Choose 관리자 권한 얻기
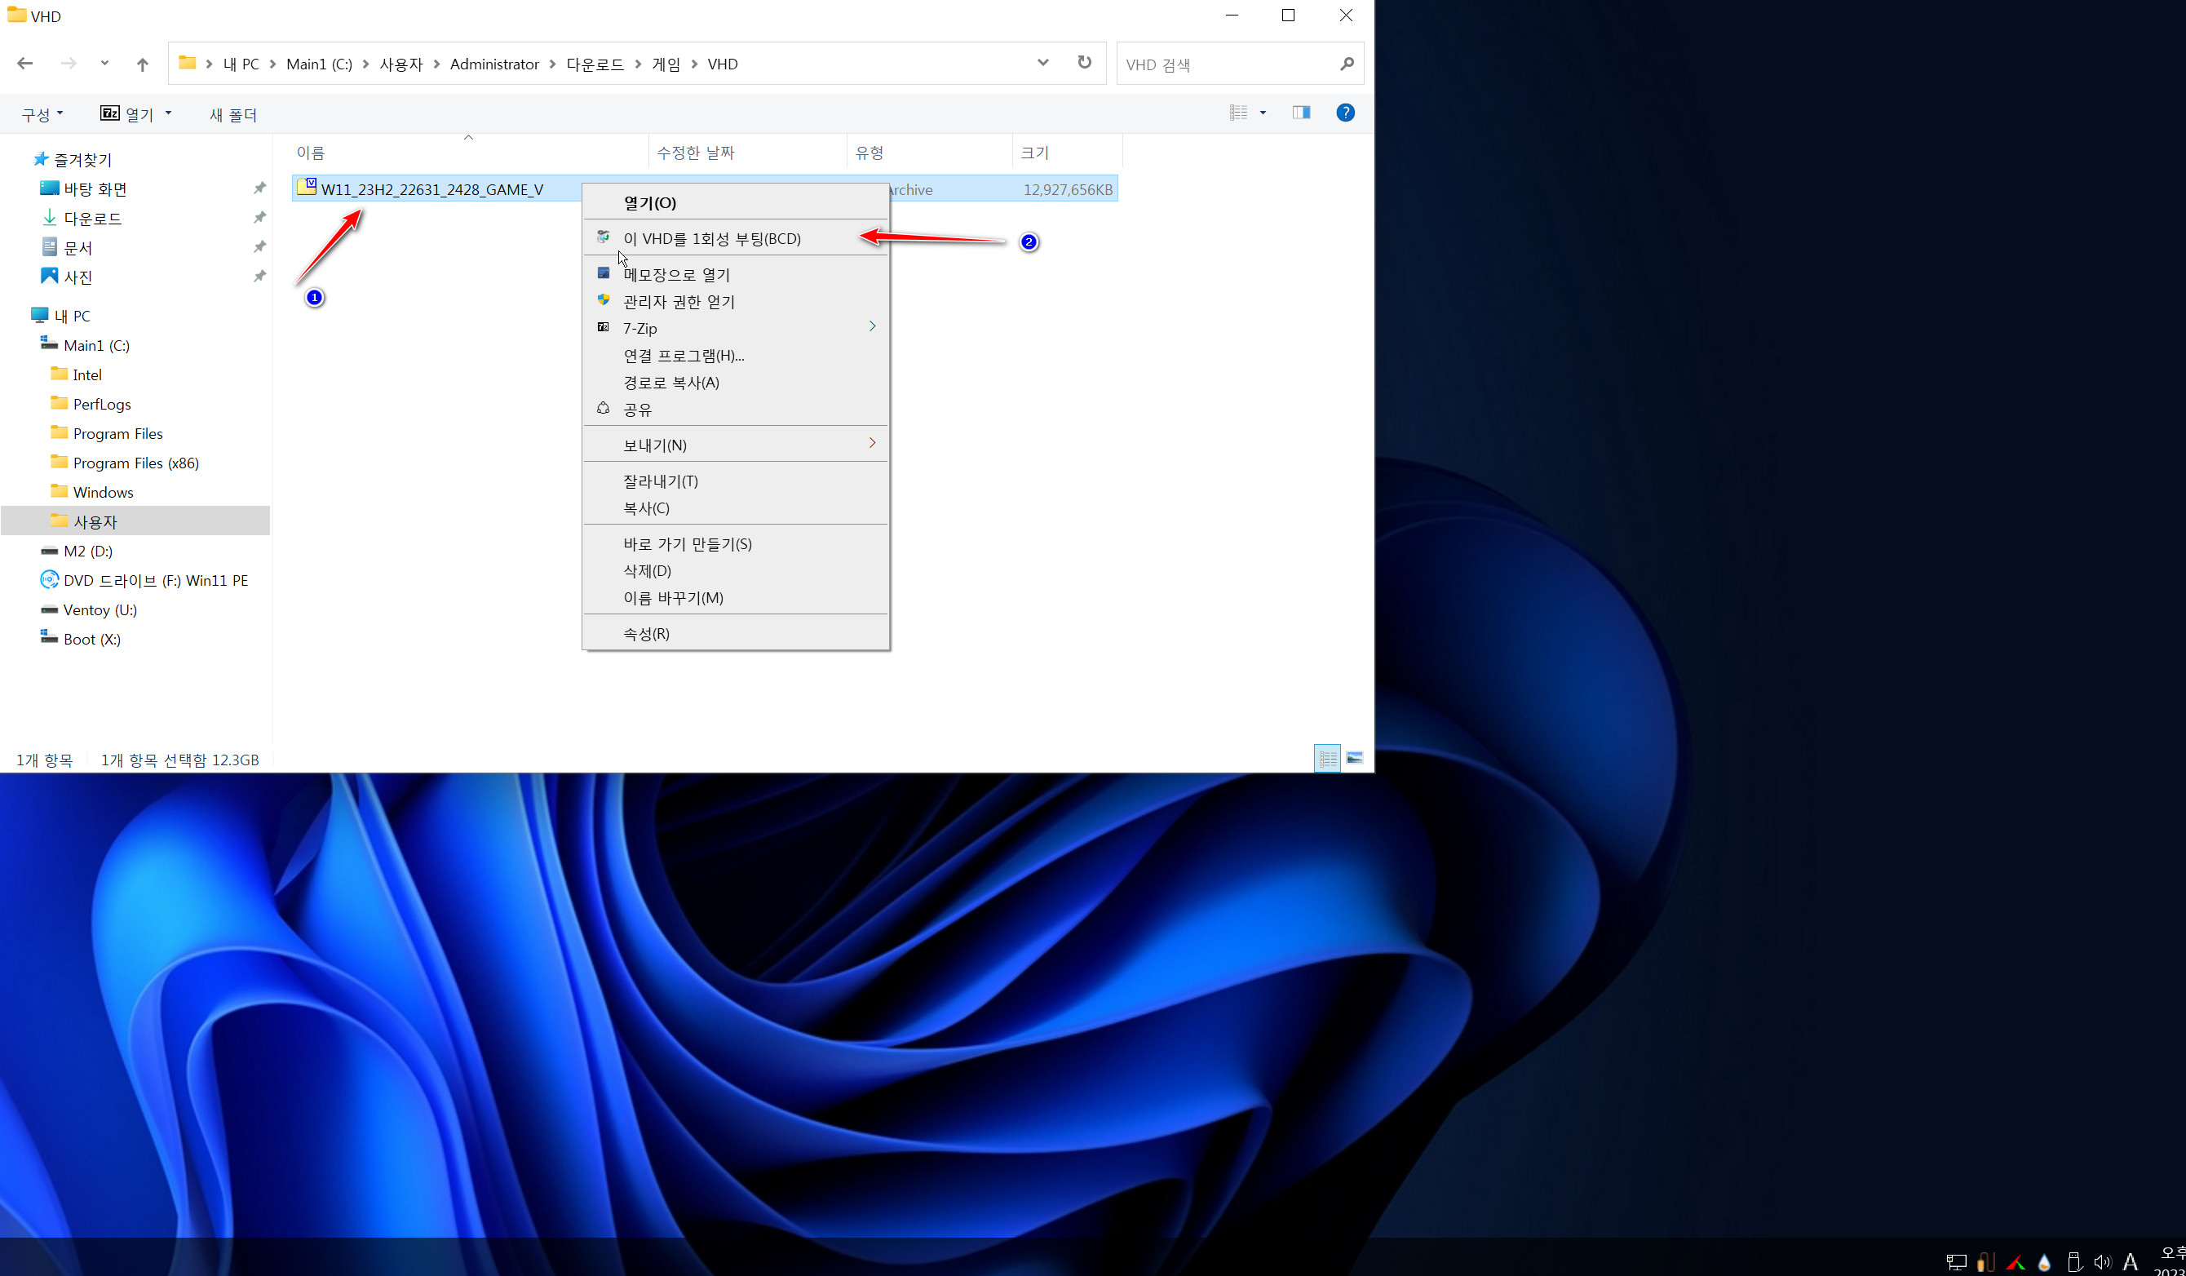The height and width of the screenshot is (1276, 2186). [736, 301]
